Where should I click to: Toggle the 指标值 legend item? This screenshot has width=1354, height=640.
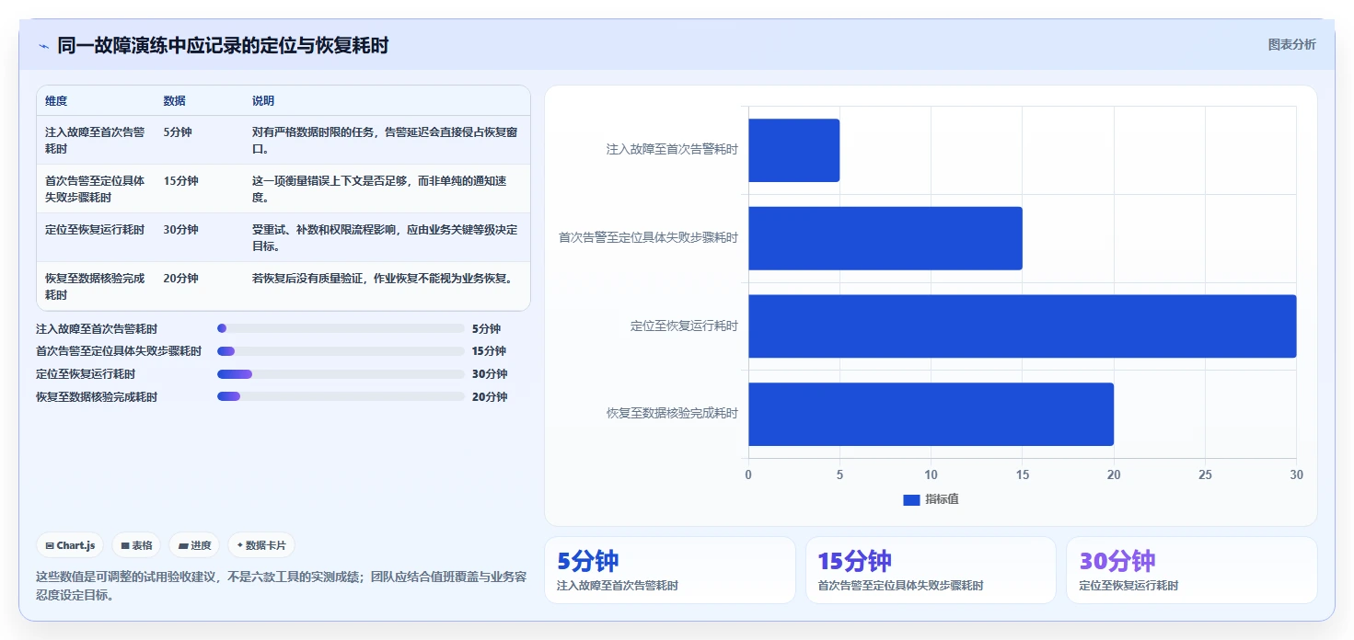point(931,499)
